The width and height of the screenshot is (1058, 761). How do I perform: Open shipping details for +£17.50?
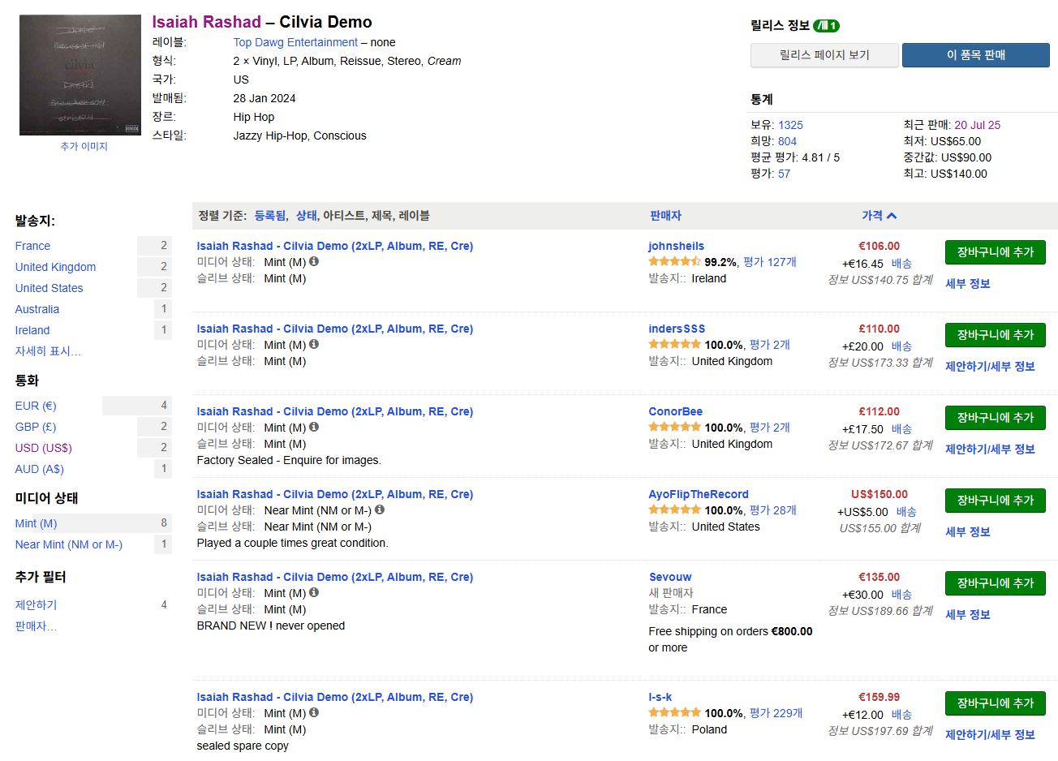point(901,429)
